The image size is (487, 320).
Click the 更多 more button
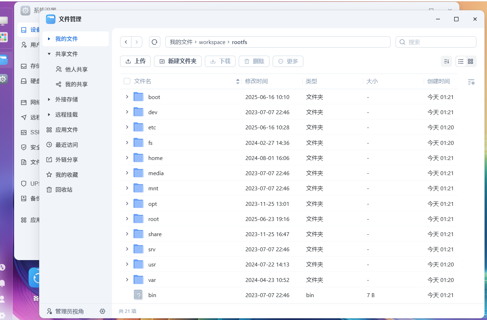pyautogui.click(x=288, y=61)
